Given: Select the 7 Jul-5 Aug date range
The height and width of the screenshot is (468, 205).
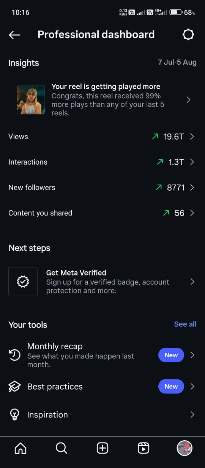Looking at the screenshot, I should tap(177, 62).
